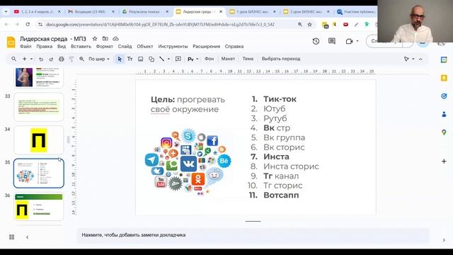Image resolution: width=453 pixels, height=255 pixels.
Task: Get add-ons plus icon in side panel
Action: [444, 161]
